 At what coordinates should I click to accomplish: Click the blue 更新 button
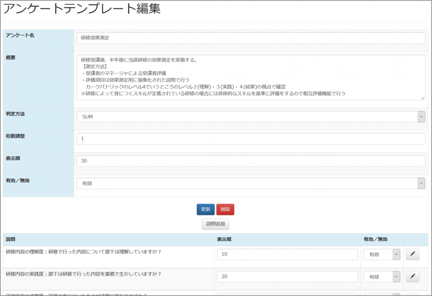click(x=205, y=209)
